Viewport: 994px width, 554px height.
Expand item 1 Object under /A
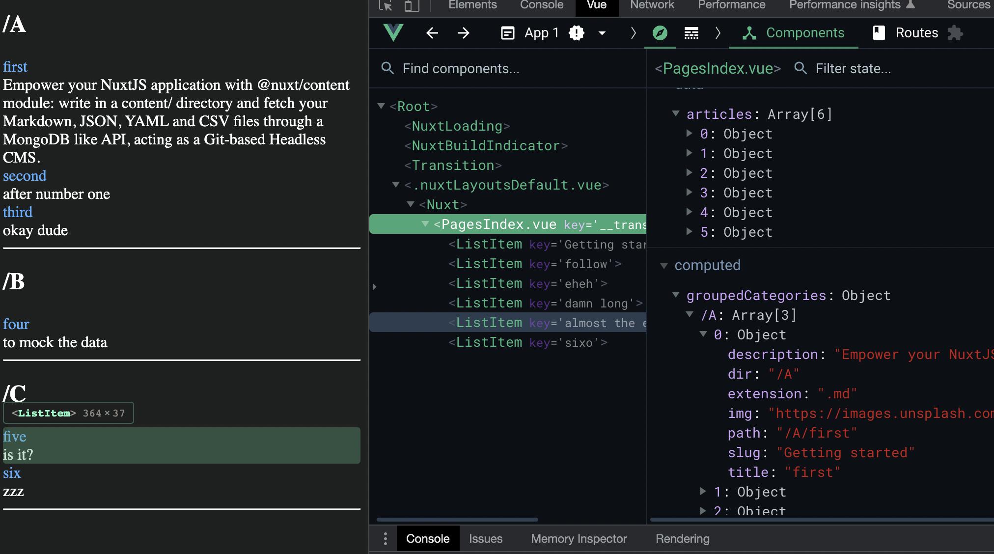(x=703, y=491)
